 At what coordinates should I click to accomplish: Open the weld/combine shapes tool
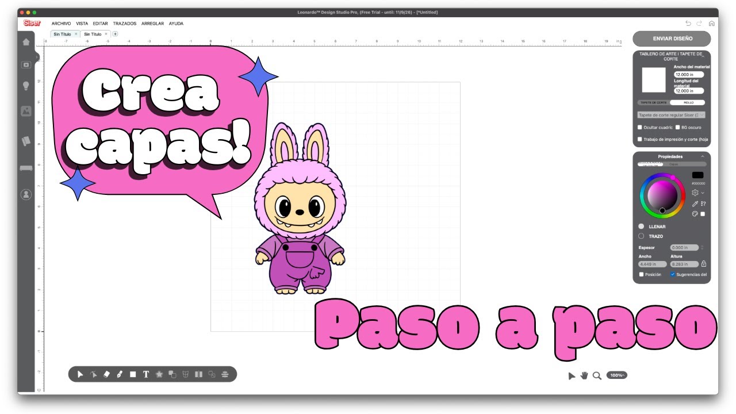[x=172, y=374]
